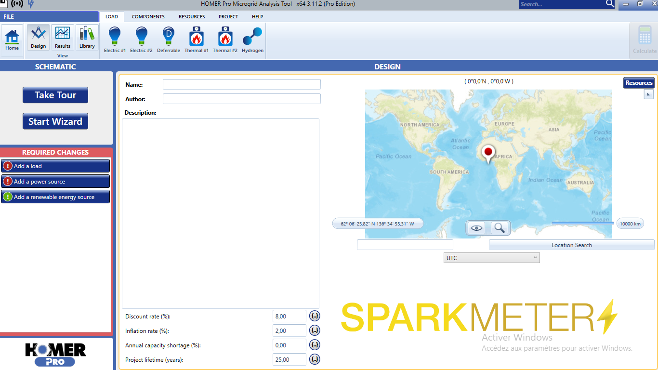Click the Author field

pos(242,99)
